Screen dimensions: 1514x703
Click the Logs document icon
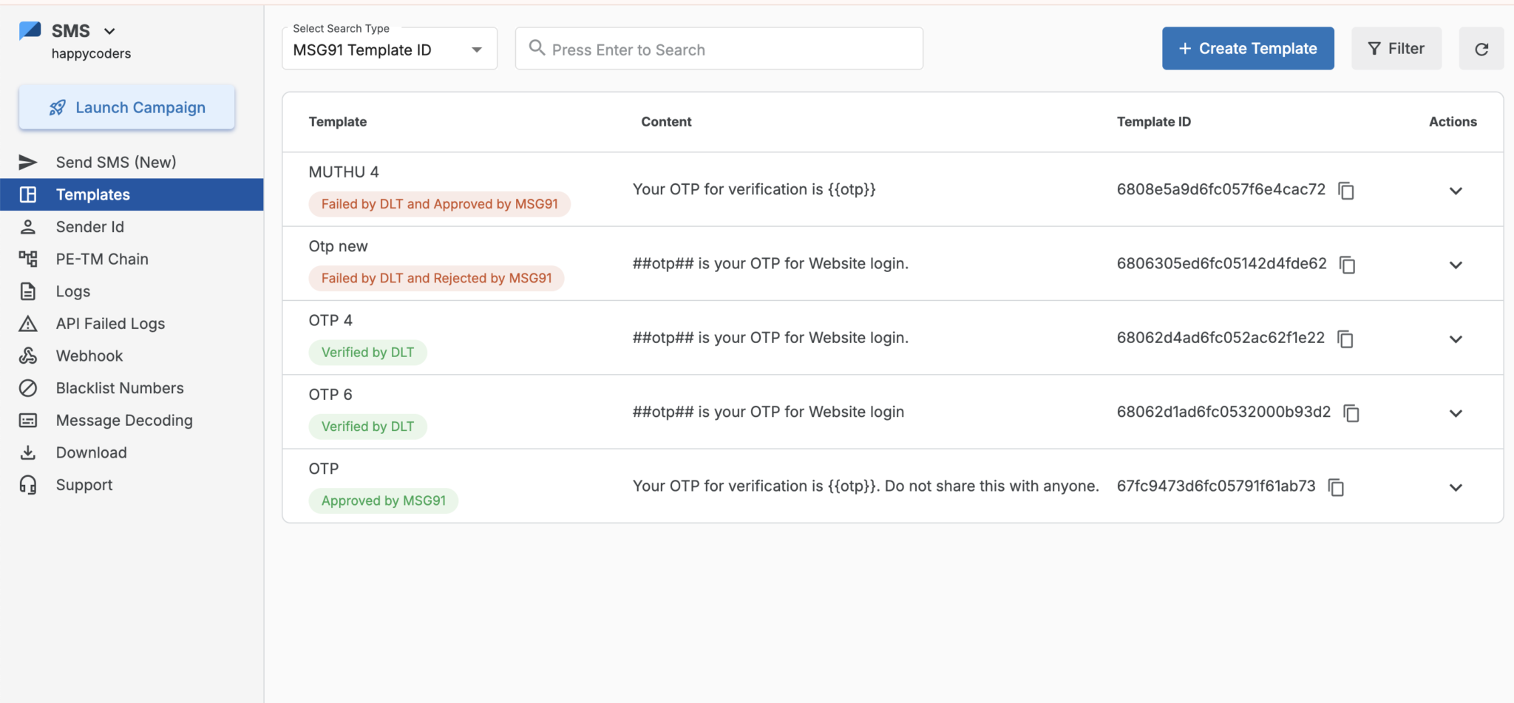pos(28,291)
